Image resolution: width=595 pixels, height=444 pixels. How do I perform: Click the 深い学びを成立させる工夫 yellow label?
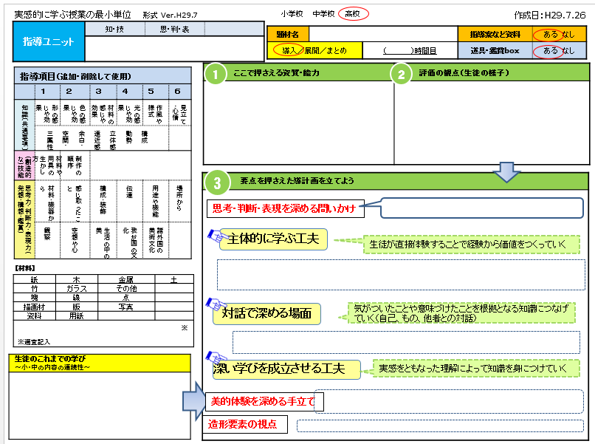pyautogui.click(x=286, y=369)
